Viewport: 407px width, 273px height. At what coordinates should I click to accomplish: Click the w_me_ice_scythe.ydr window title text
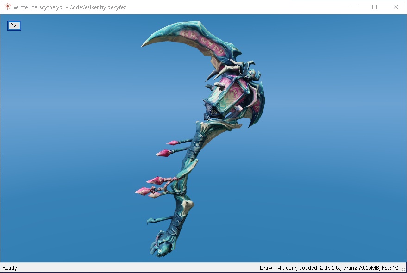(x=70, y=7)
